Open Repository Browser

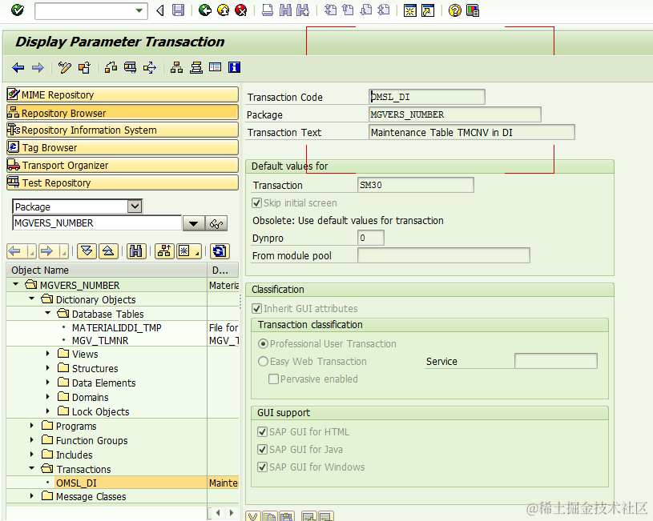123,113
